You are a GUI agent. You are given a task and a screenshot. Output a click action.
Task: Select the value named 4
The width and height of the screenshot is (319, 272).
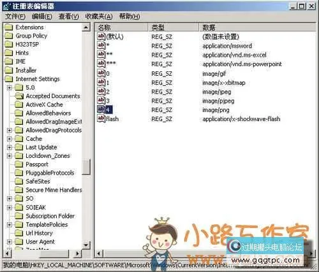point(108,110)
